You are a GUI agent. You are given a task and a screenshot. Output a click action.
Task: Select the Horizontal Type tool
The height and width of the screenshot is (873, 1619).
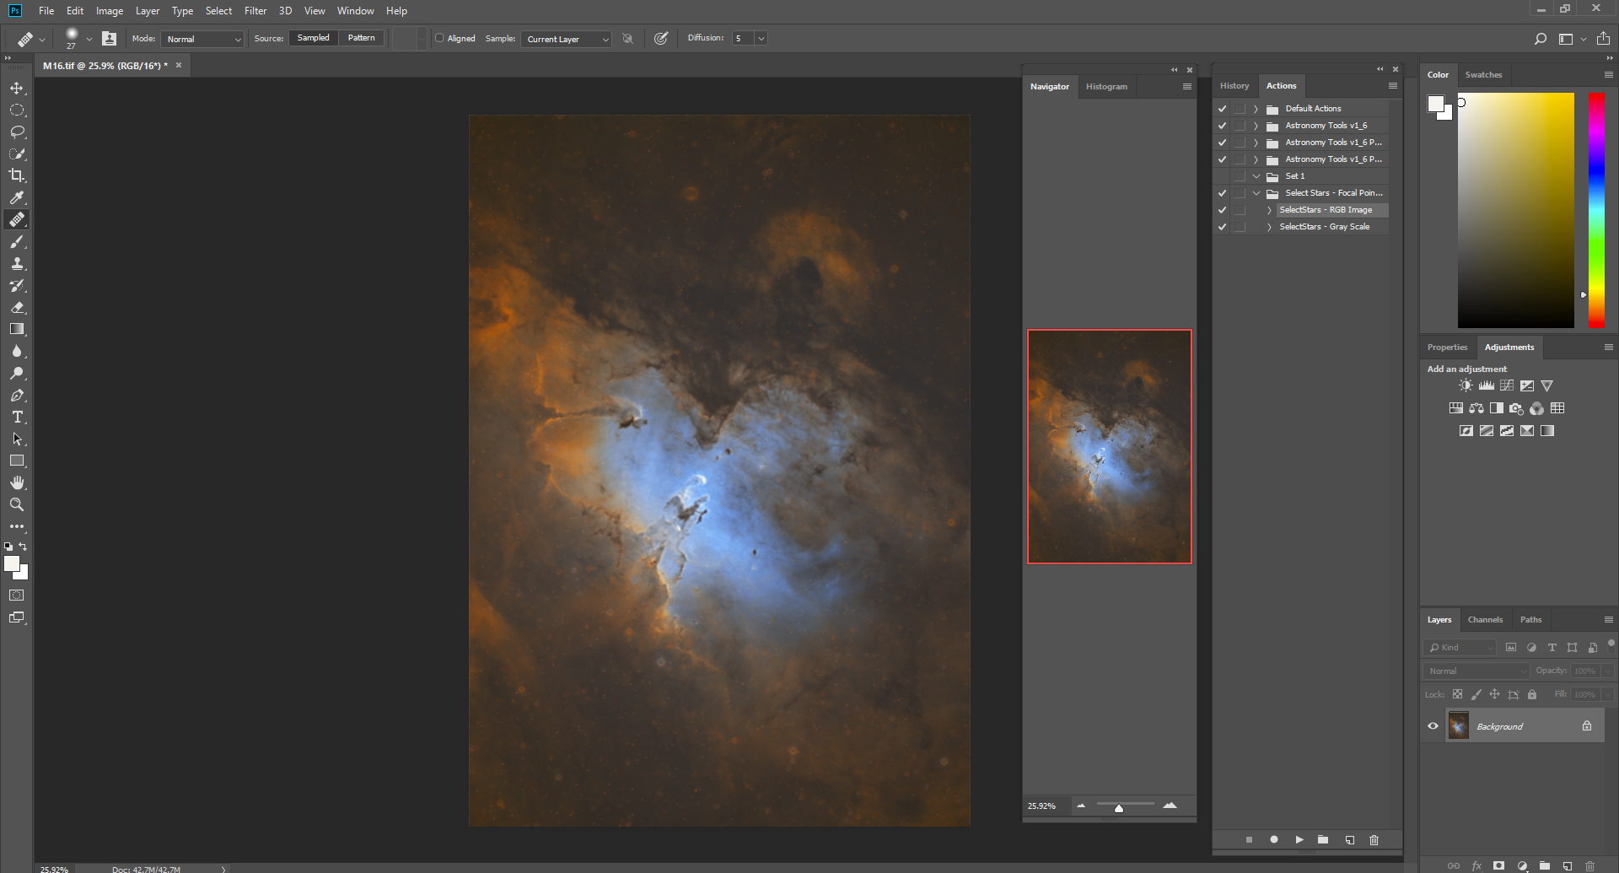(17, 418)
